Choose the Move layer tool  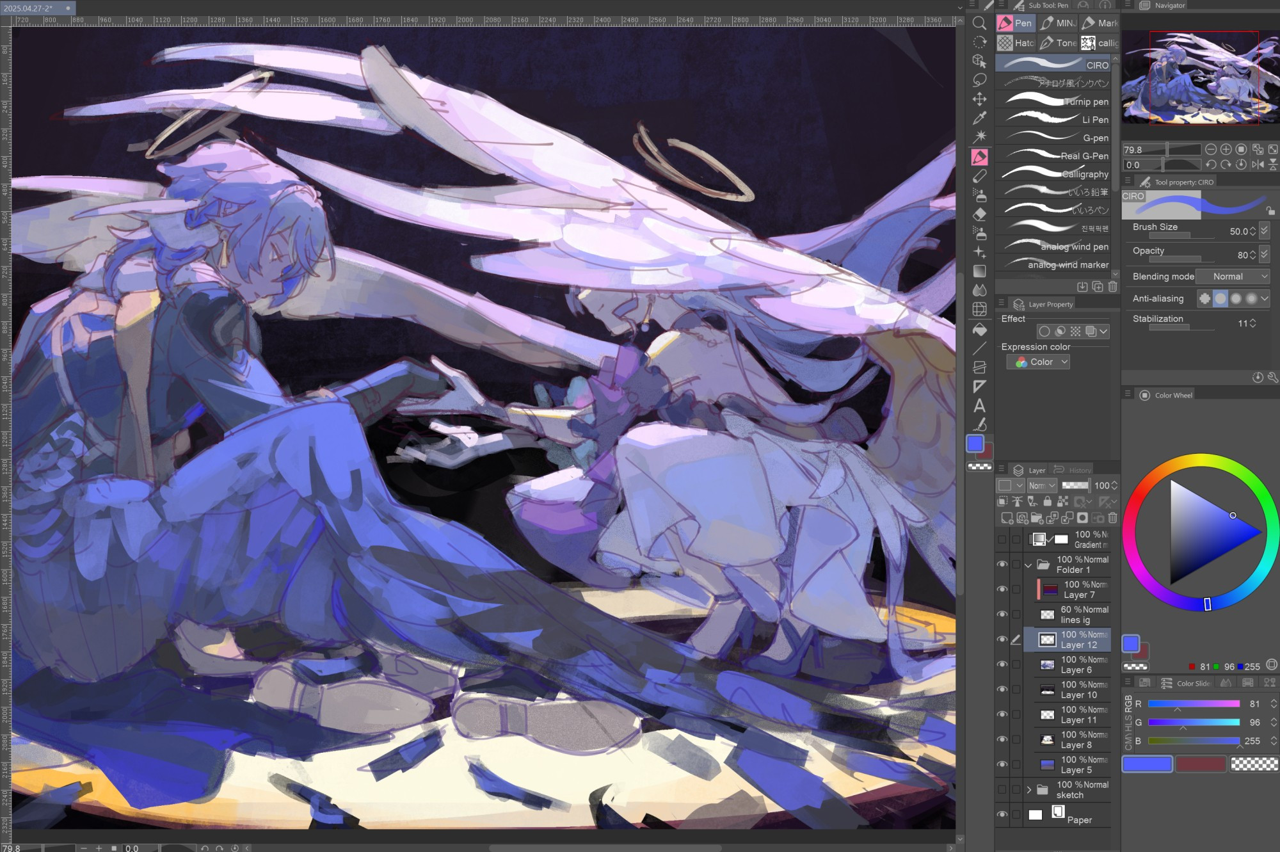click(979, 99)
